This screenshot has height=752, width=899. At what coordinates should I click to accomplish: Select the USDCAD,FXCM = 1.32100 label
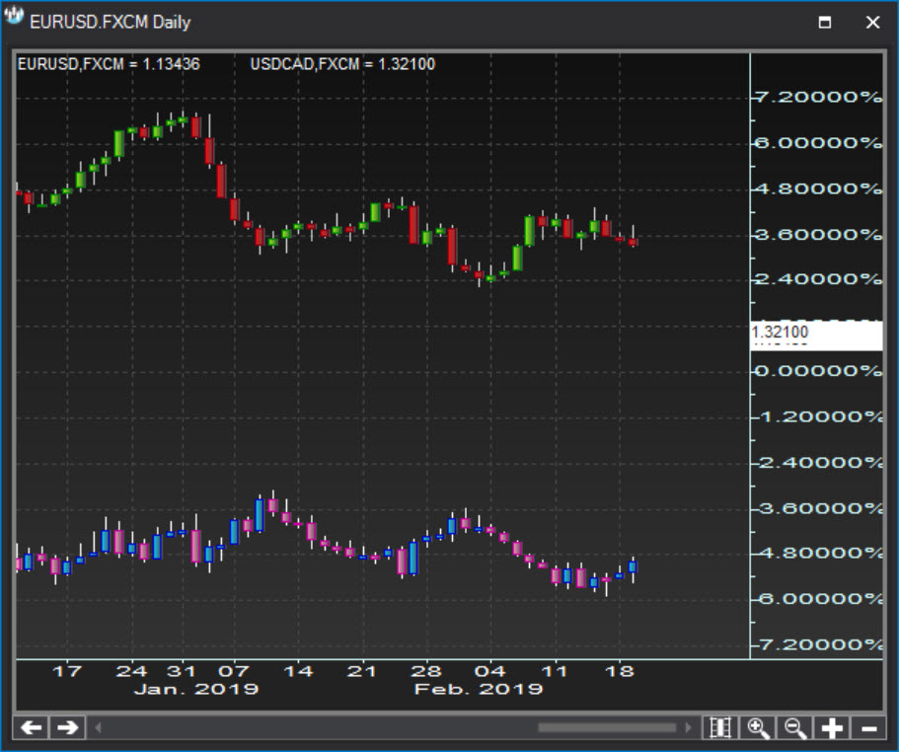pyautogui.click(x=342, y=64)
